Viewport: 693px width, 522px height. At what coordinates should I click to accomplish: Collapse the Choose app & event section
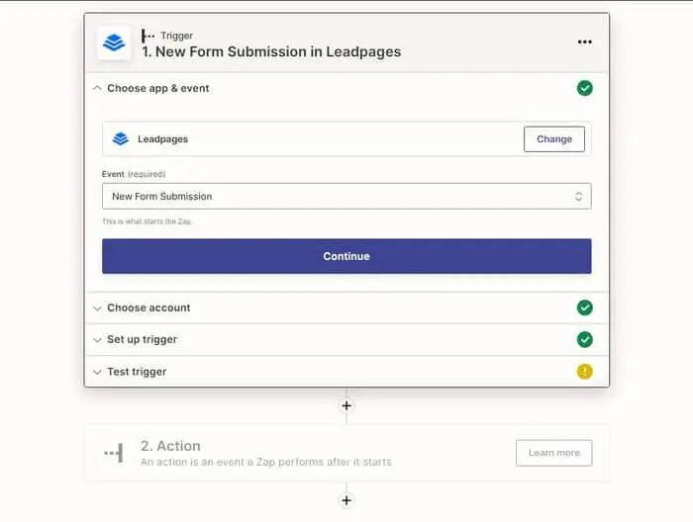(97, 88)
